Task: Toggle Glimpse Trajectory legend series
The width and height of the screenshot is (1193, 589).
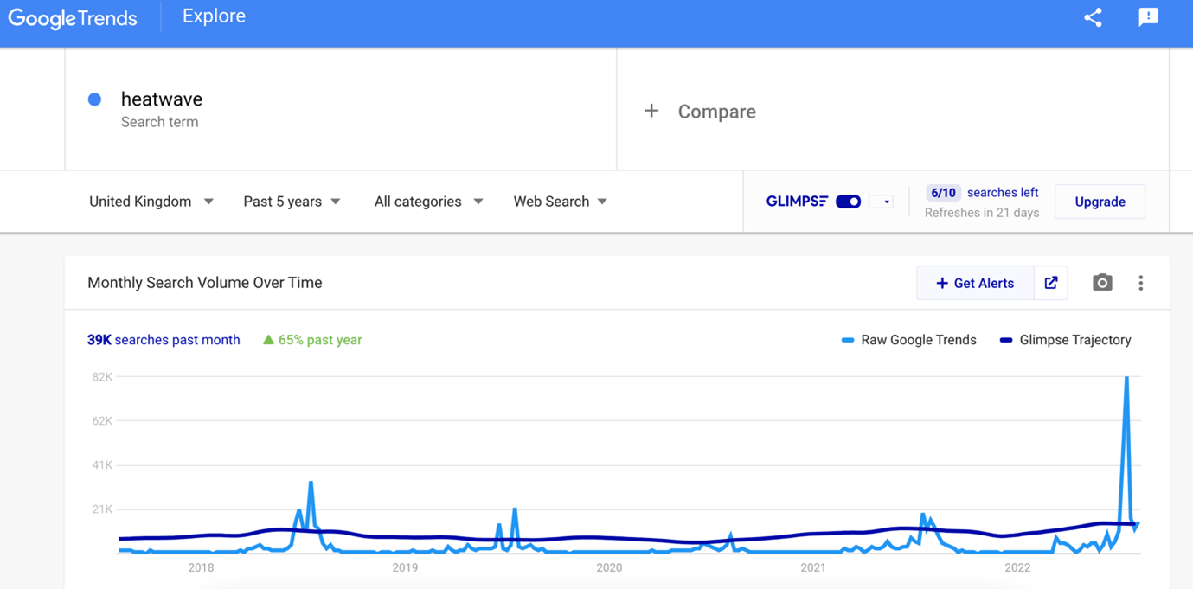Action: pos(1065,340)
